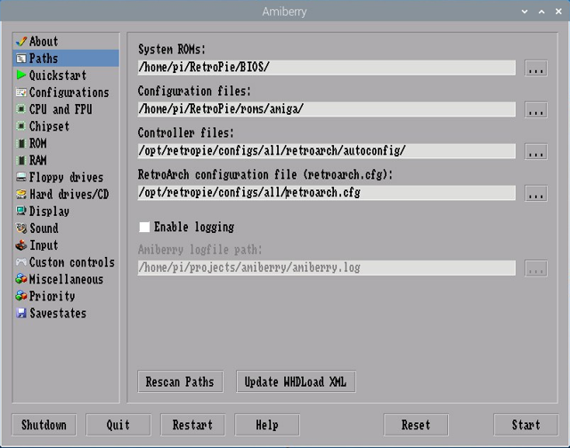
Task: Toggle the Enable logging checkbox
Action: tap(144, 227)
